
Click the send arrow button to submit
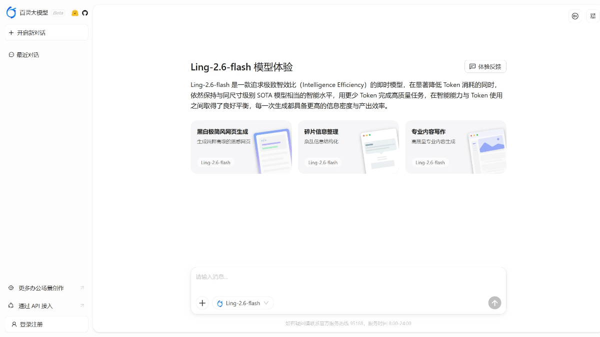[x=494, y=303]
